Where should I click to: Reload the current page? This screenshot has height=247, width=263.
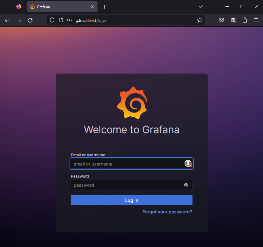(x=30, y=20)
